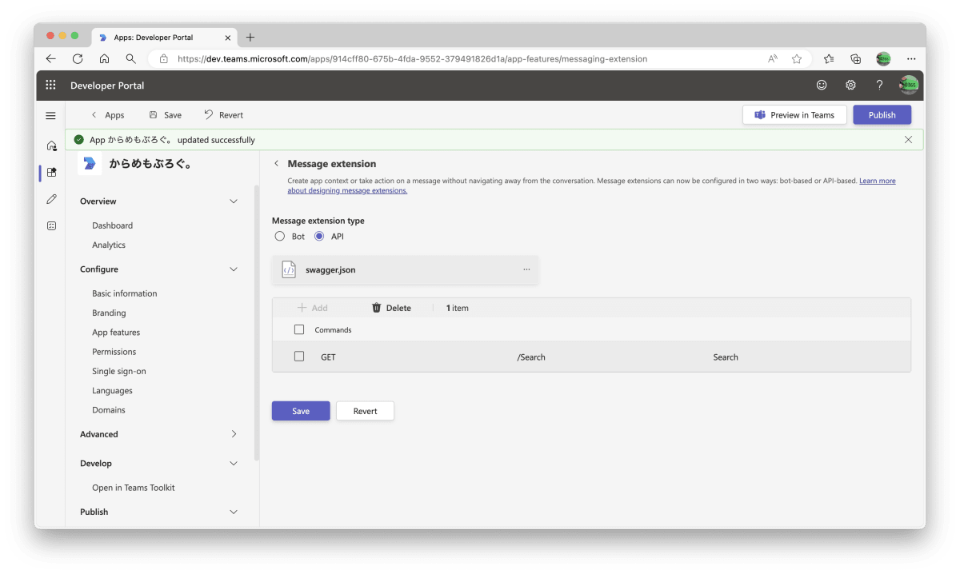The width and height of the screenshot is (960, 574).
Task: Collapse the Configure section
Action: click(234, 269)
